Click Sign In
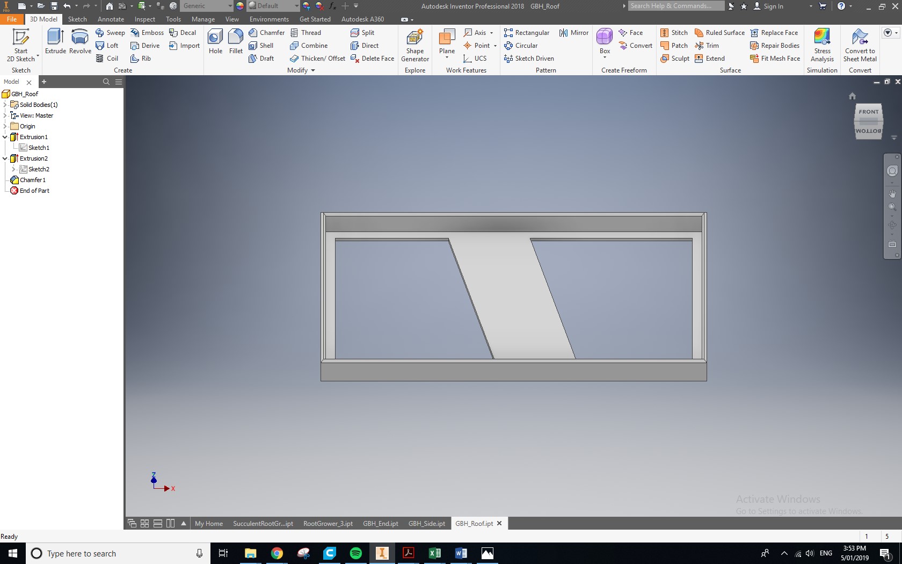The image size is (902, 564). (768, 6)
